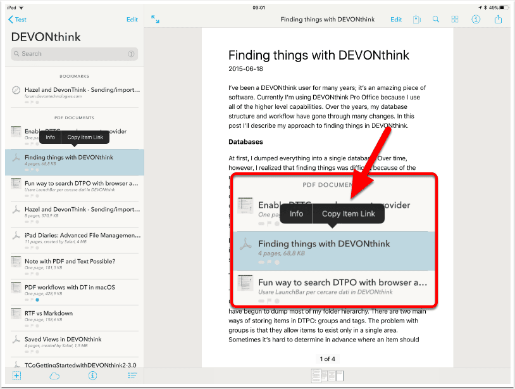Tap the cloud sync icon
The height and width of the screenshot is (389, 515).
pyautogui.click(x=54, y=376)
